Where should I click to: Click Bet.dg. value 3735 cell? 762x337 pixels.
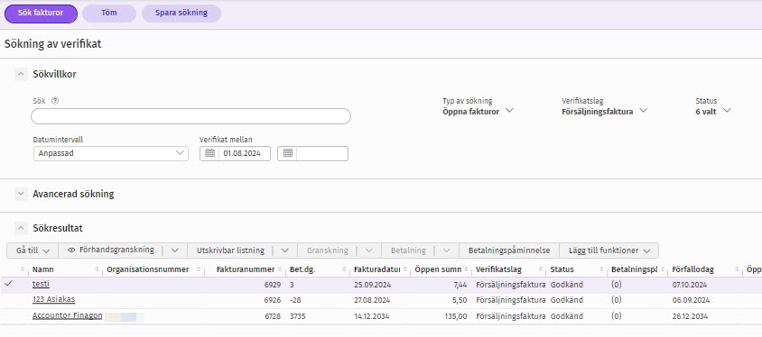[x=297, y=316]
